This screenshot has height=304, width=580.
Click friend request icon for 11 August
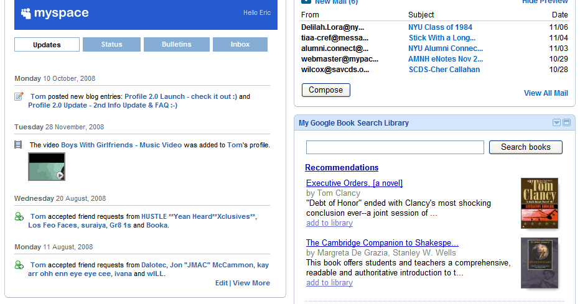pyautogui.click(x=19, y=265)
